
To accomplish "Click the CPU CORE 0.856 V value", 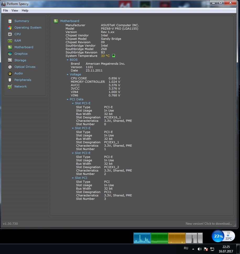I will [x=114, y=78].
